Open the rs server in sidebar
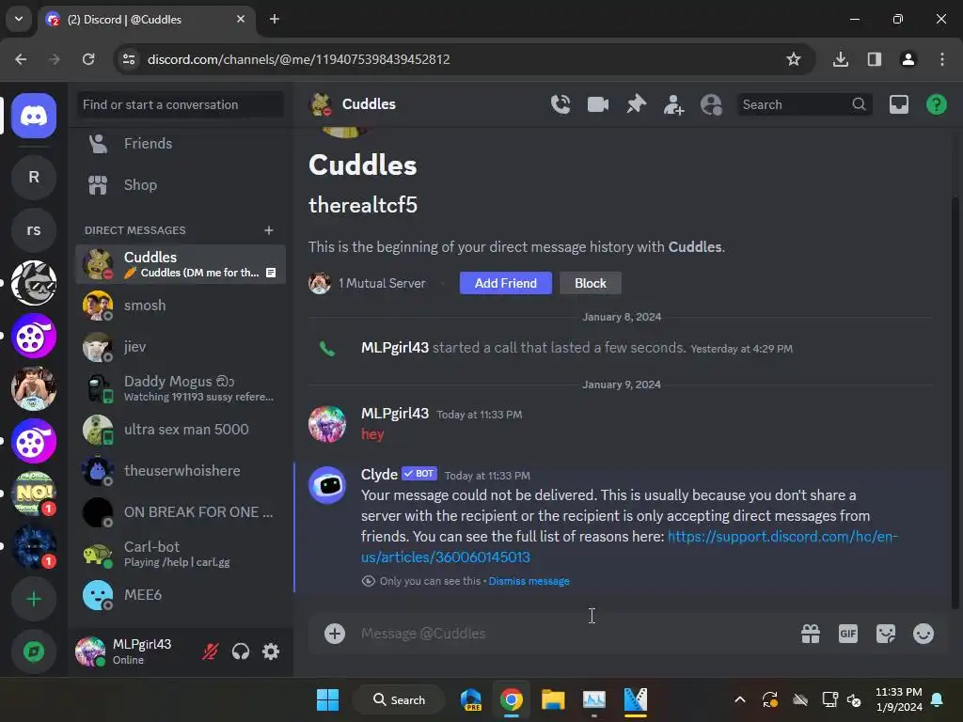 [x=34, y=230]
